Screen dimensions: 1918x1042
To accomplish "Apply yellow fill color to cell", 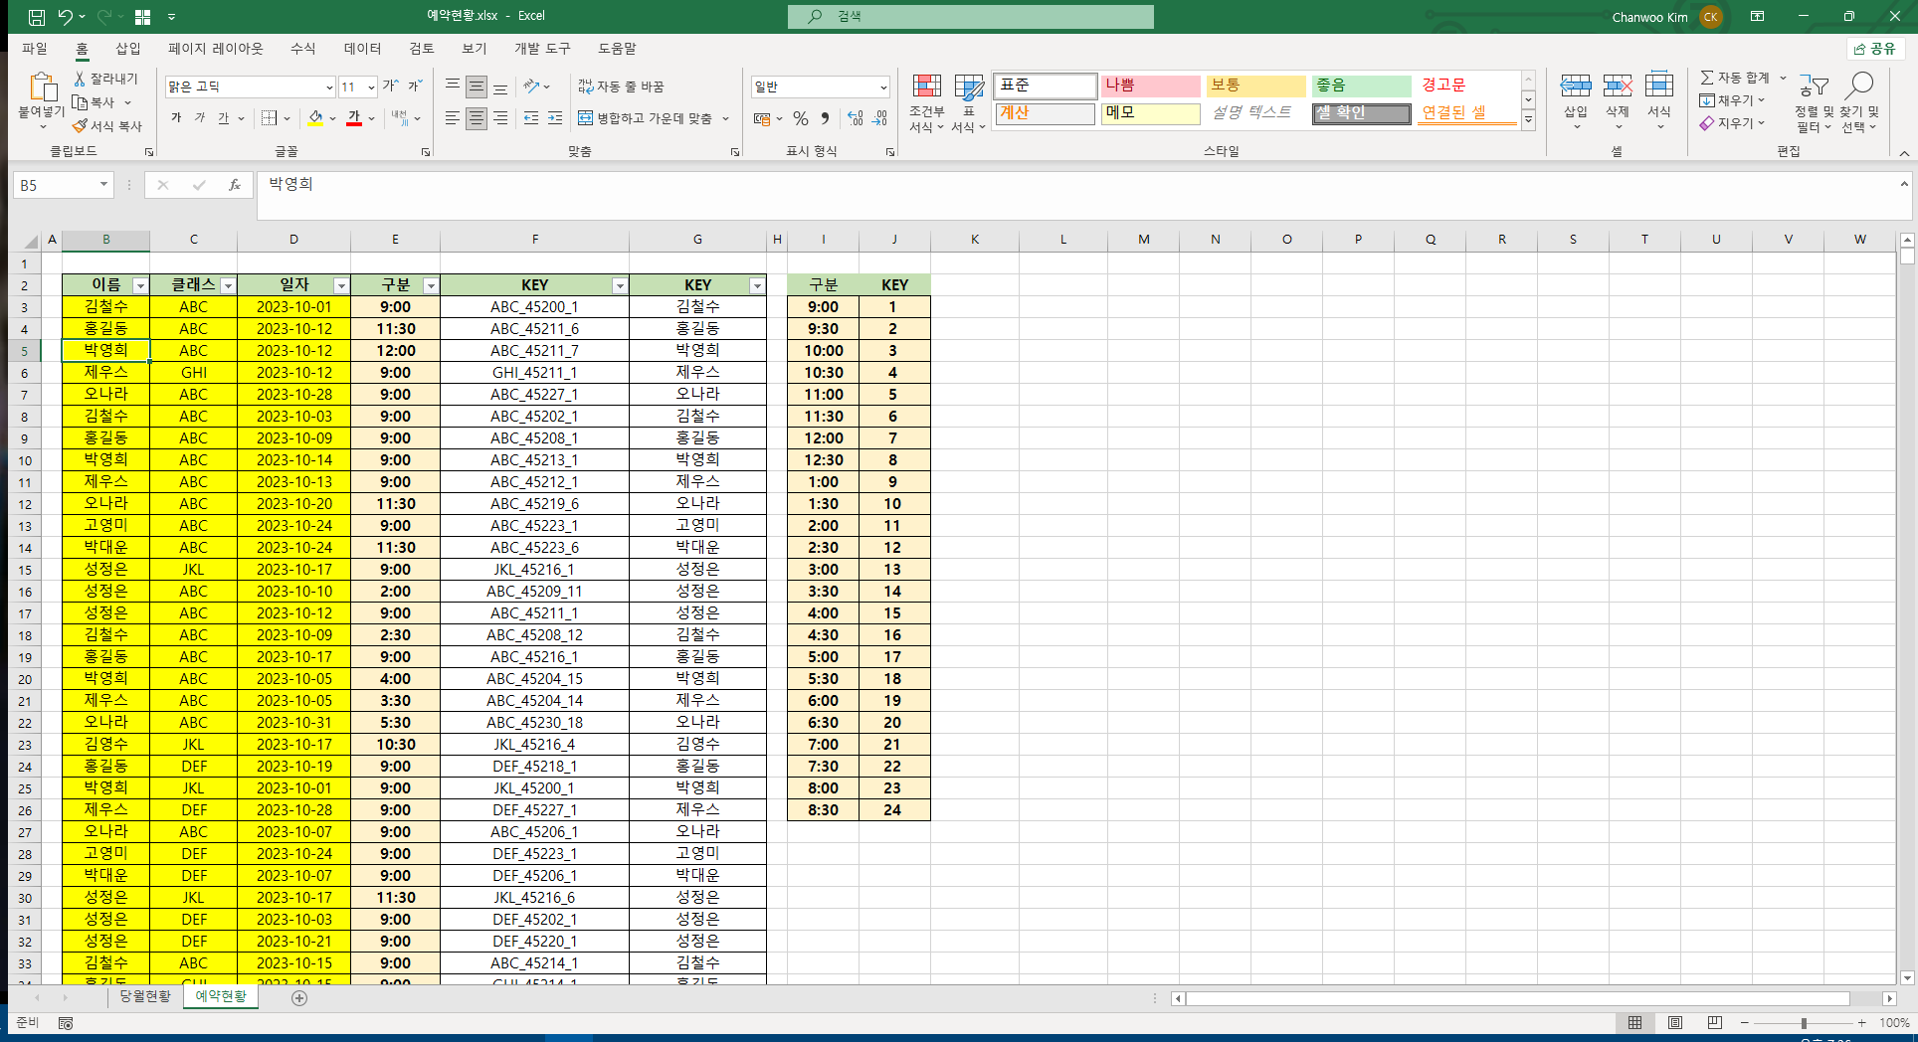I will point(316,118).
